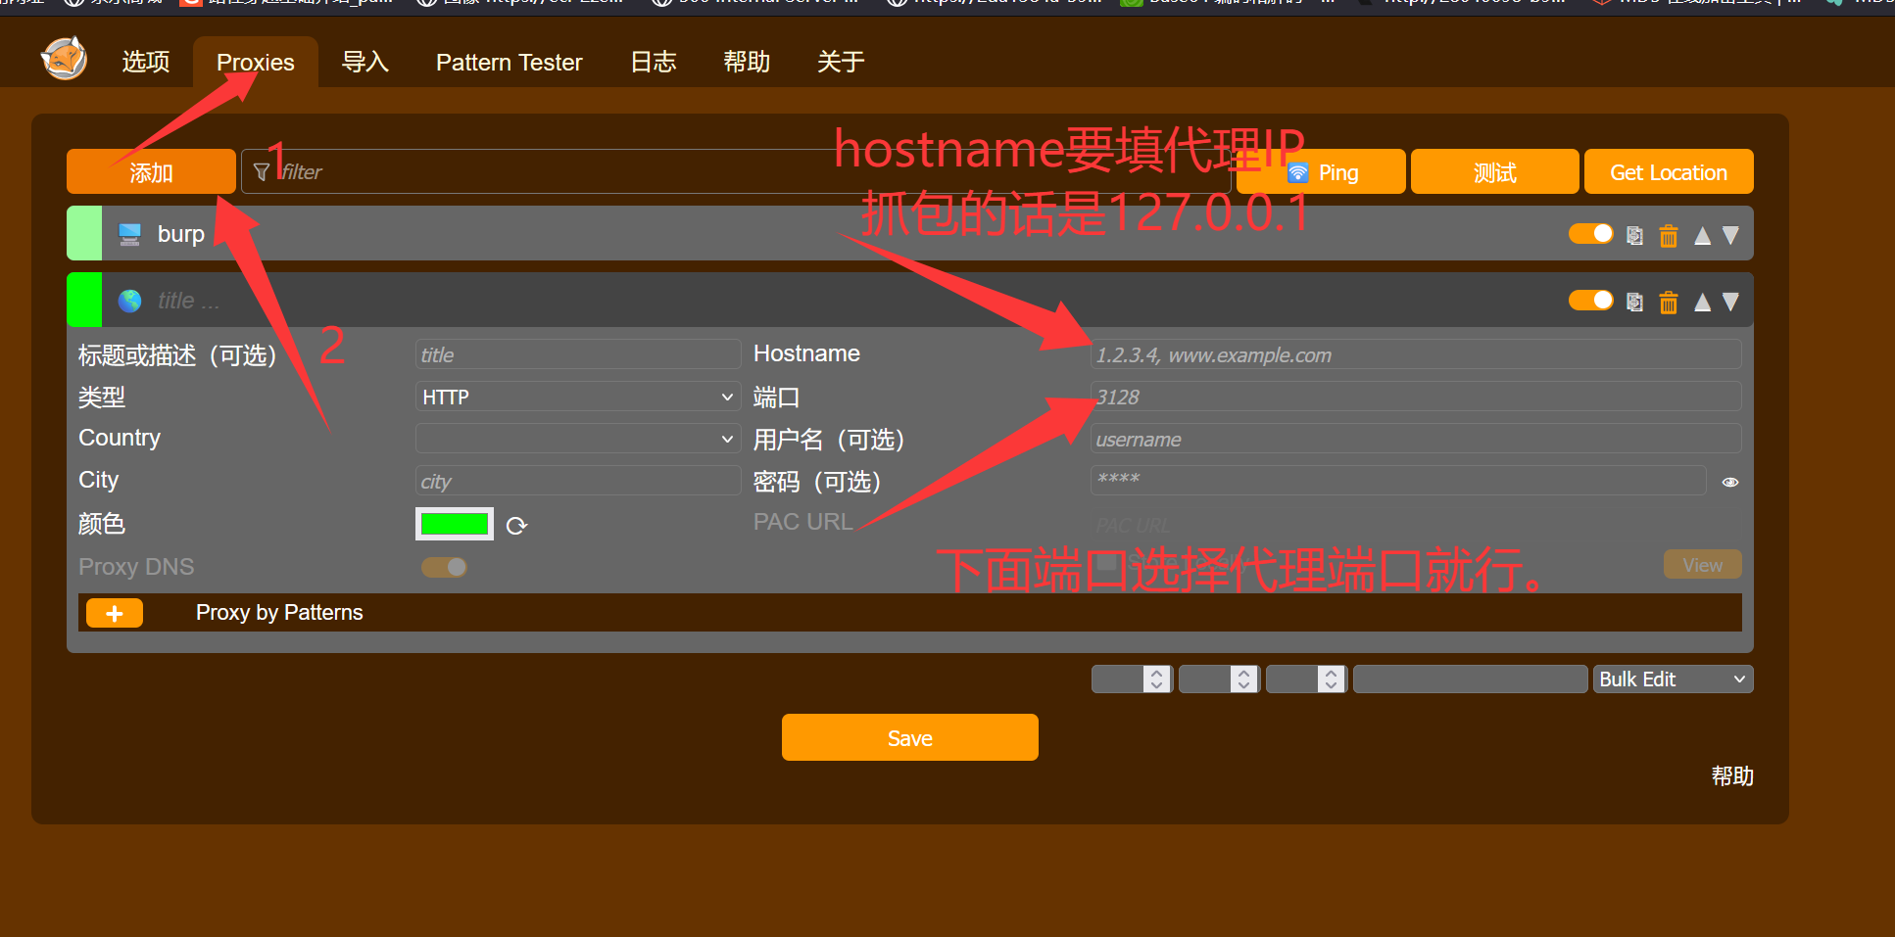The width and height of the screenshot is (1895, 937).
Task: Move burp proxy up with arrow
Action: pos(1703,236)
